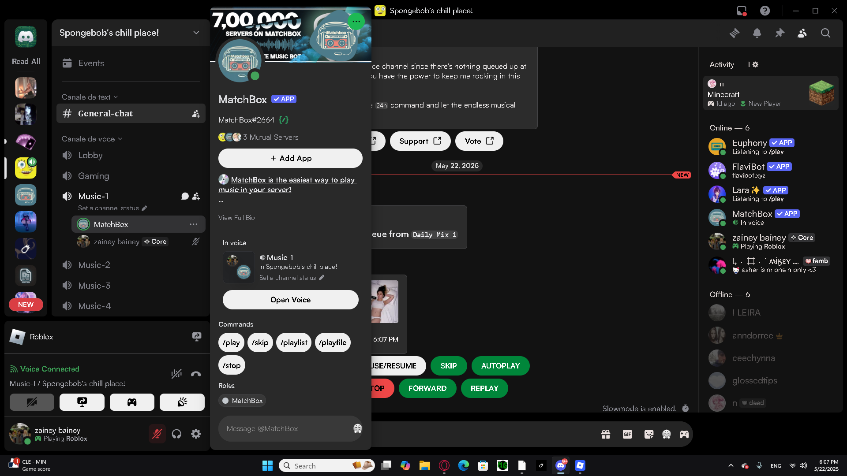
Task: Stream Roblox with the screen icon
Action: point(197,337)
